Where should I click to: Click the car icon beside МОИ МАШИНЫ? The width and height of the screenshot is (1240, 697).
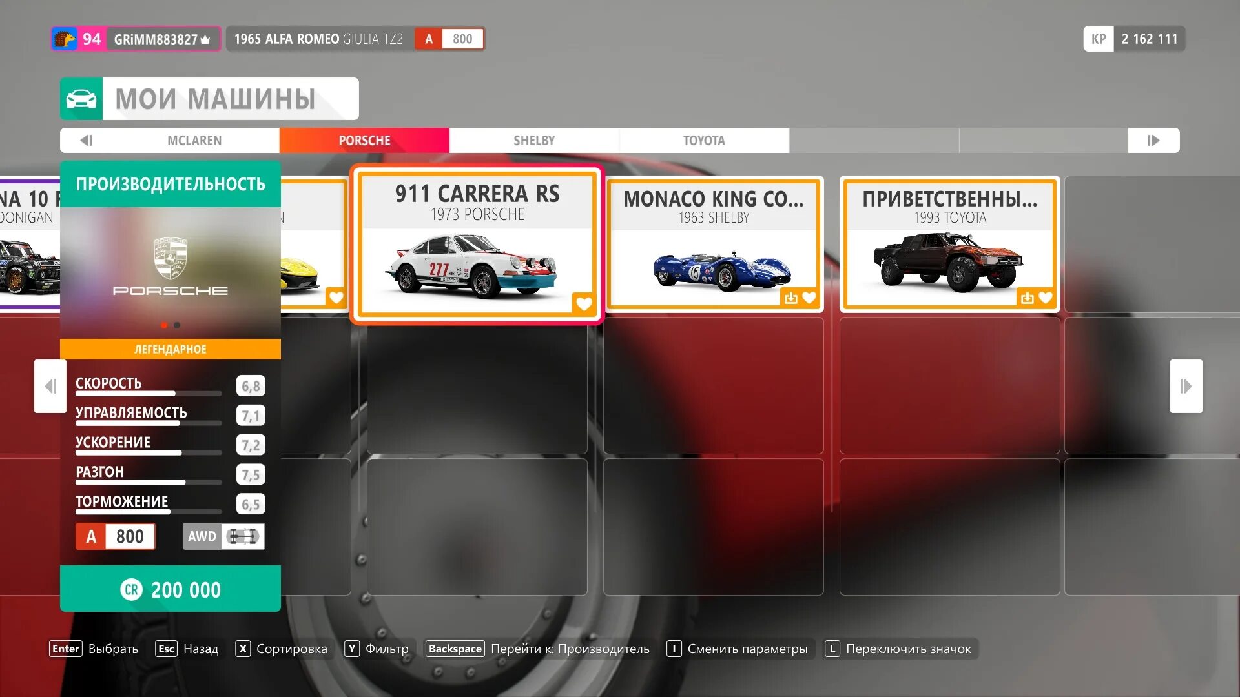click(81, 99)
